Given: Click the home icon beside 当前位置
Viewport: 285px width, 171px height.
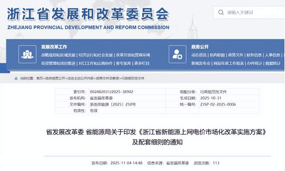Looking at the screenshot, I should (16, 78).
